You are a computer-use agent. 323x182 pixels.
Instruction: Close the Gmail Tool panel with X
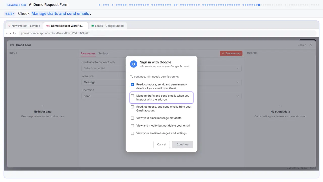click(x=311, y=45)
